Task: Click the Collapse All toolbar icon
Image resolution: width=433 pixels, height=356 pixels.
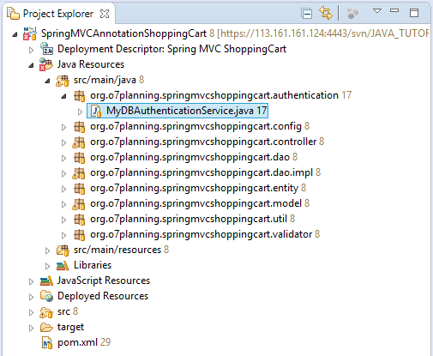Action: [x=307, y=14]
